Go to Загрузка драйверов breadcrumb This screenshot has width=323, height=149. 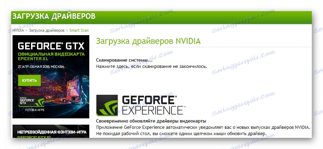pyautogui.click(x=46, y=30)
